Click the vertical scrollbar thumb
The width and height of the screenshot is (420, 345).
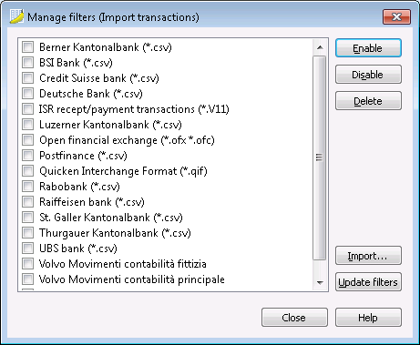tap(320, 157)
